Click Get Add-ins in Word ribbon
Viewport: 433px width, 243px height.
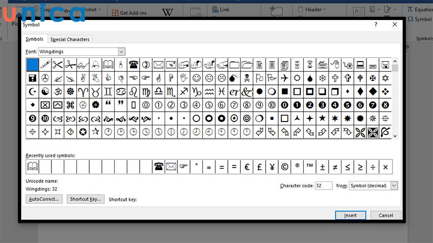tap(129, 12)
